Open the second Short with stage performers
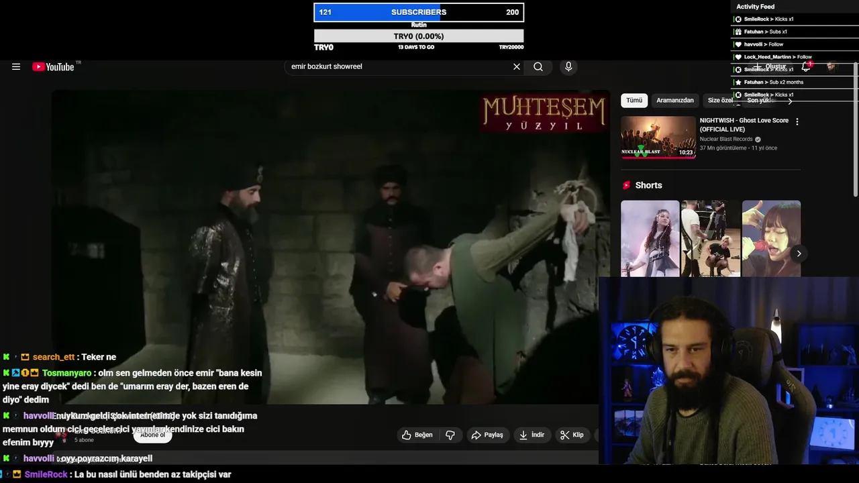 (x=711, y=238)
